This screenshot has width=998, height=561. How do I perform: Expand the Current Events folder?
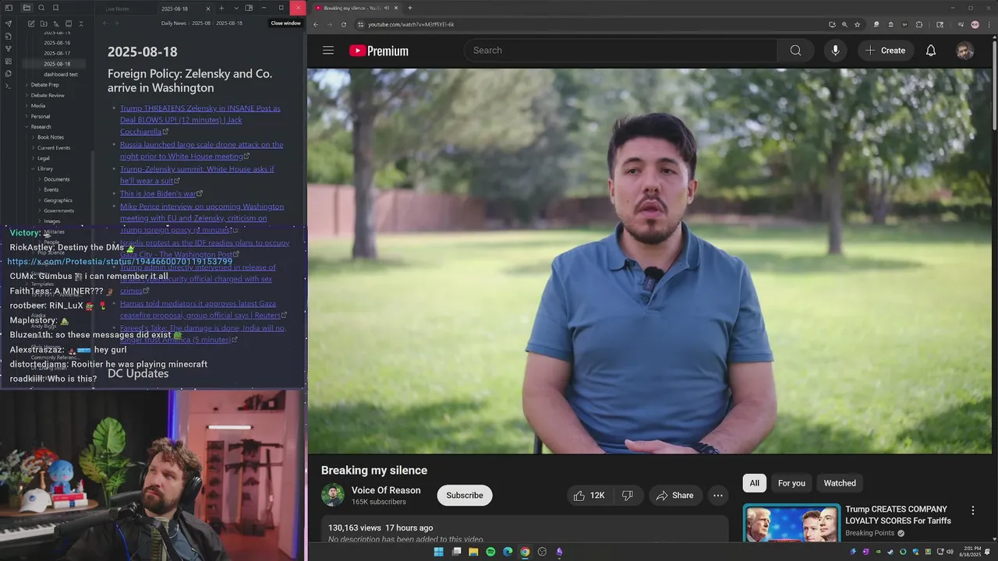coord(54,148)
